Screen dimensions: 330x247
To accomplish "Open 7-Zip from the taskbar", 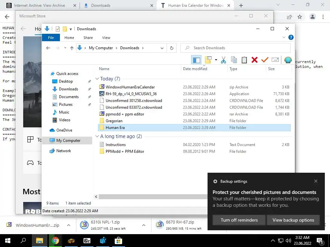I will 87,241.
